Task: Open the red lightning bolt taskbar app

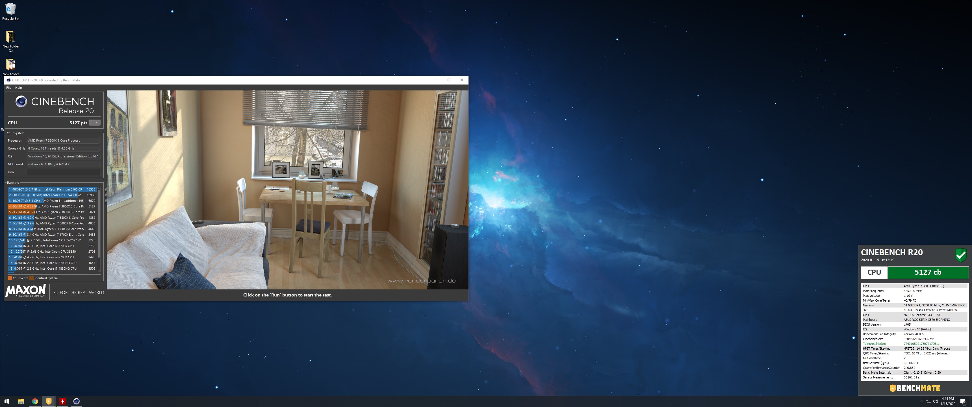Action: (63, 401)
